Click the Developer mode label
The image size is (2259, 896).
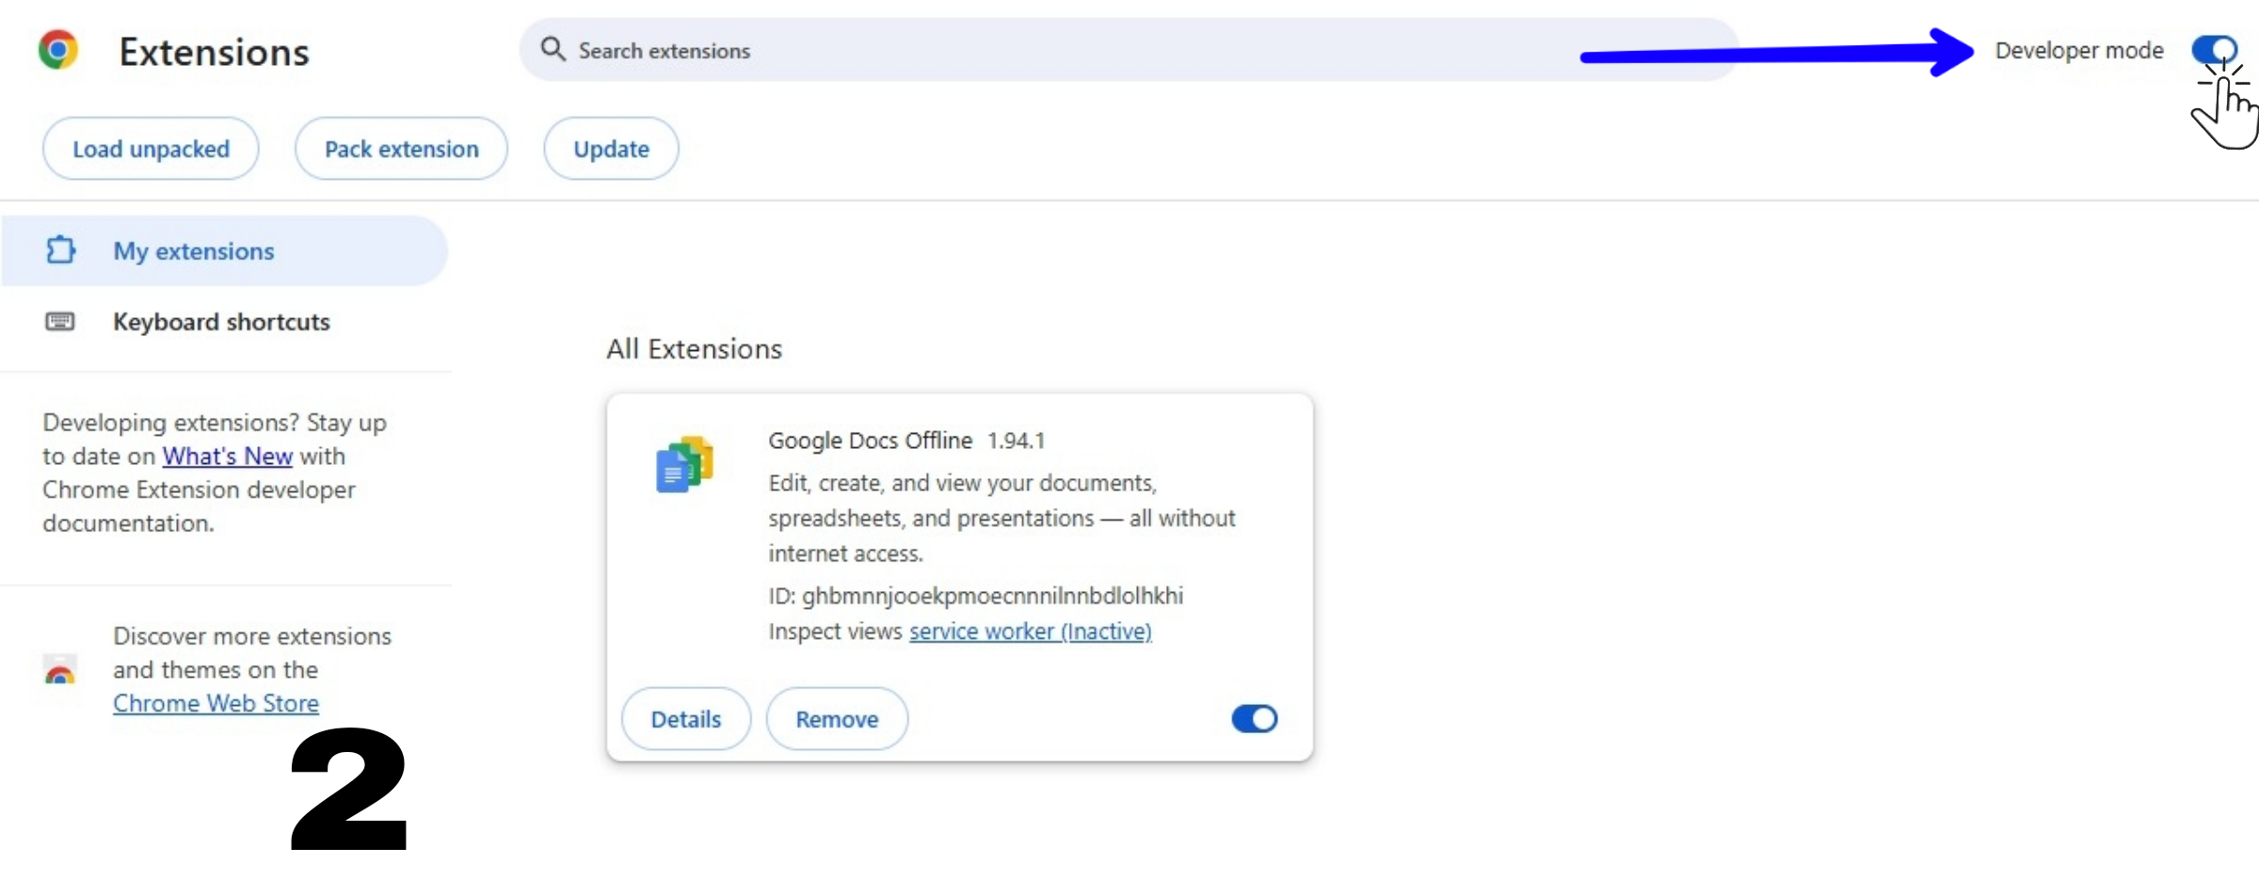tap(2079, 50)
